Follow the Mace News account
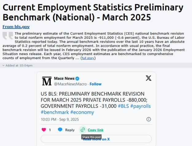 point(96,84)
